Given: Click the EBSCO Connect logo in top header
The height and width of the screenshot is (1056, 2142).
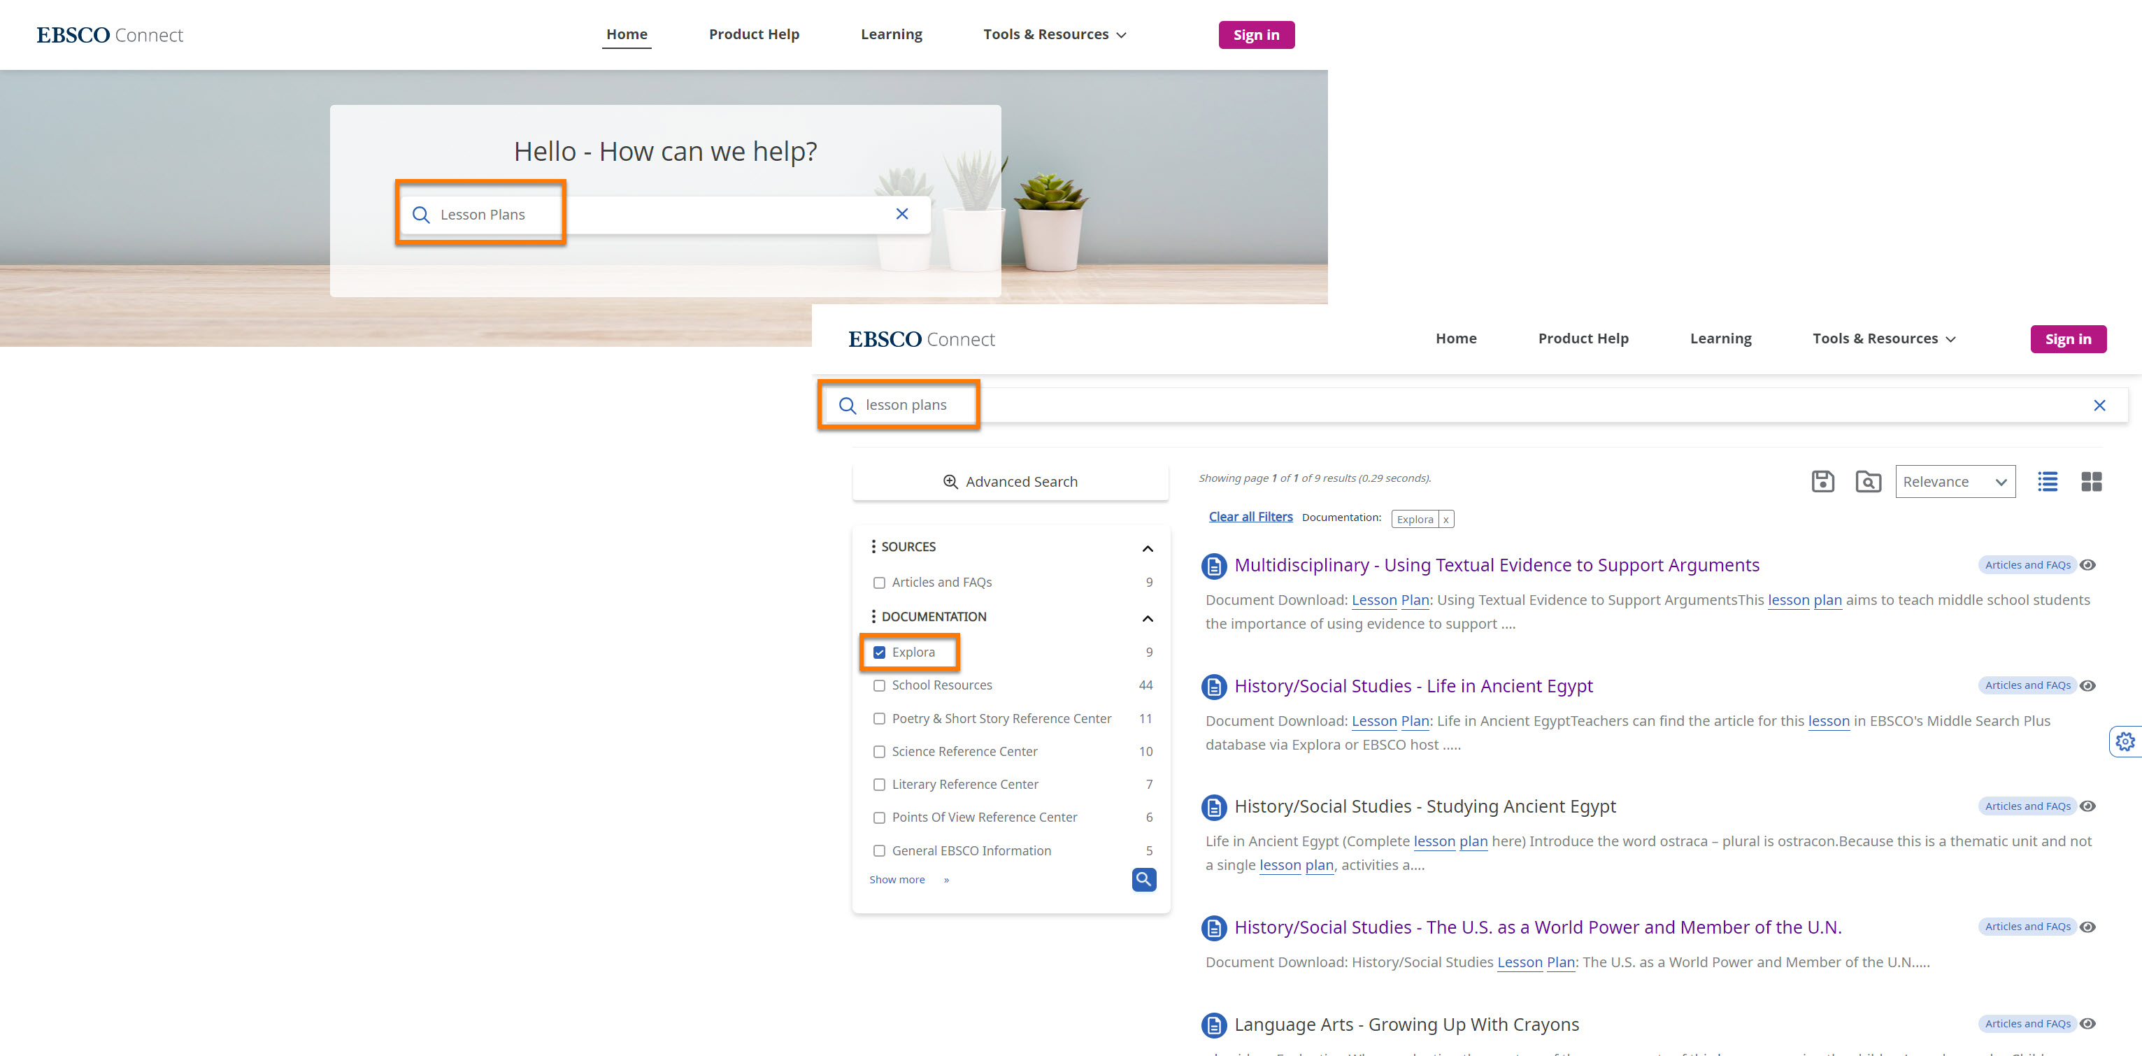Looking at the screenshot, I should [109, 35].
